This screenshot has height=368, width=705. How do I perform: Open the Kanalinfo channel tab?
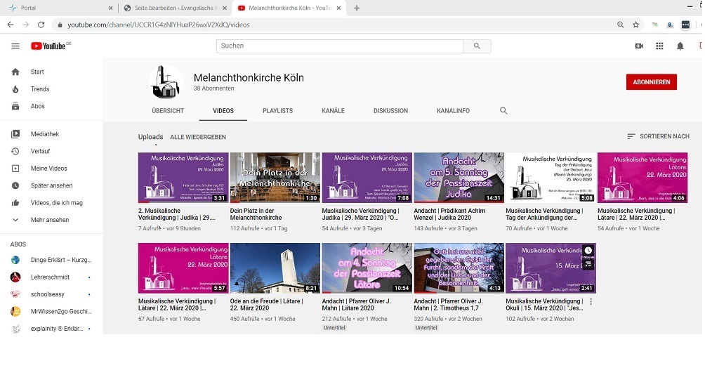click(453, 111)
